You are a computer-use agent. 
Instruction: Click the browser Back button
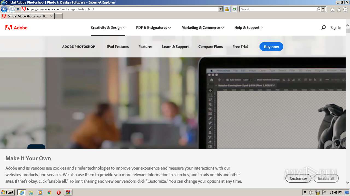[x=4, y=9]
